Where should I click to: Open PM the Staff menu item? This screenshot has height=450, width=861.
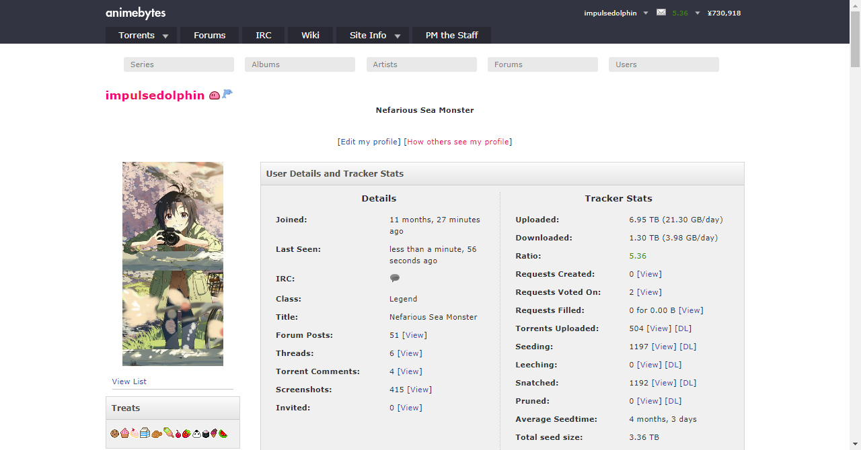coord(451,35)
